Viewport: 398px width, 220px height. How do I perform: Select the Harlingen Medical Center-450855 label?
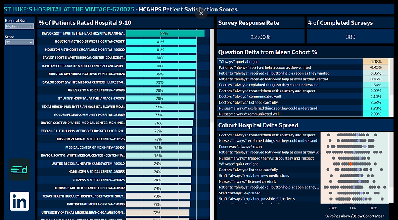[x=97, y=172]
